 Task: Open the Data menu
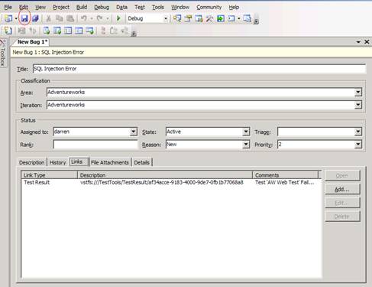[121, 7]
